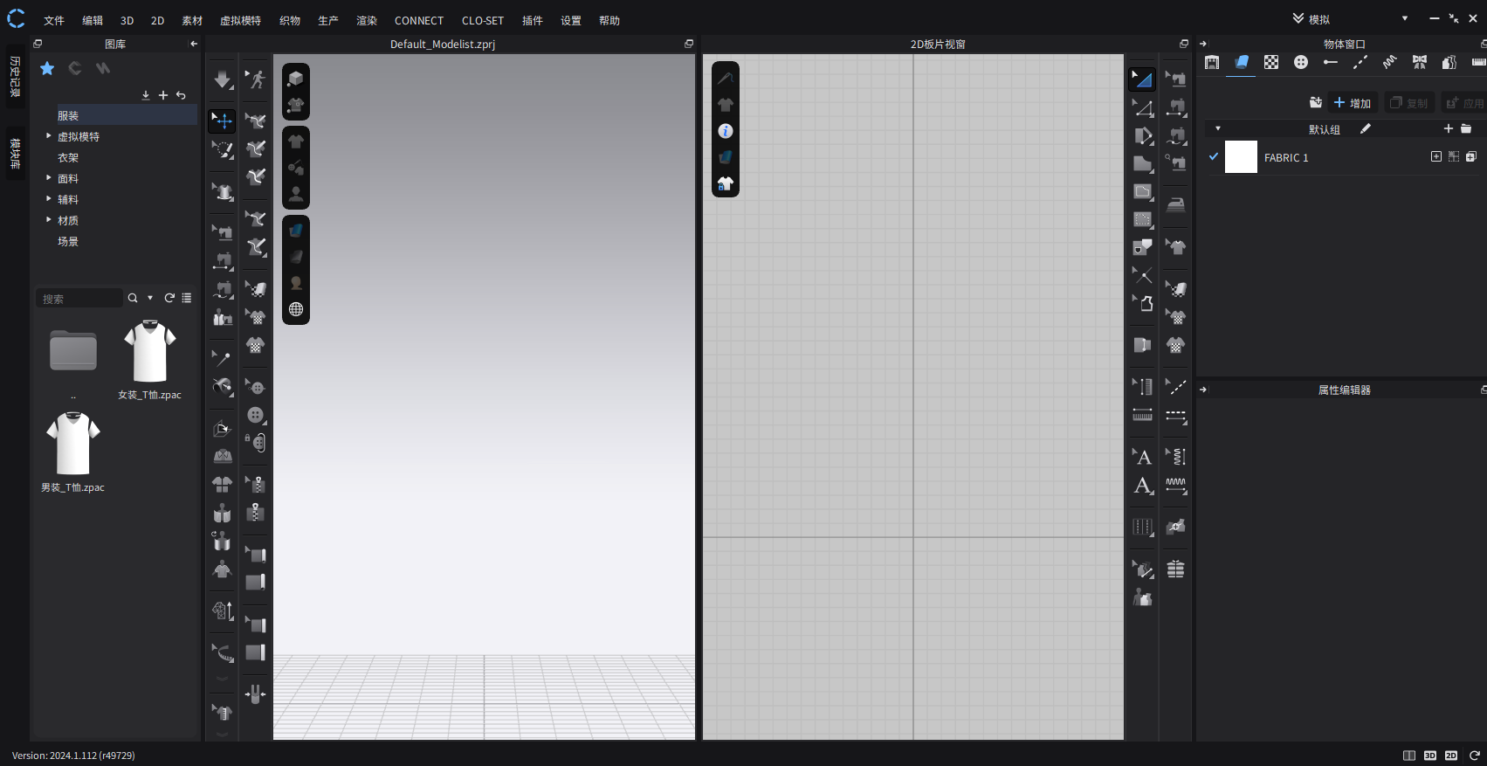The height and width of the screenshot is (766, 1487).
Task: Click the info icon in 2D window
Action: coord(726,131)
